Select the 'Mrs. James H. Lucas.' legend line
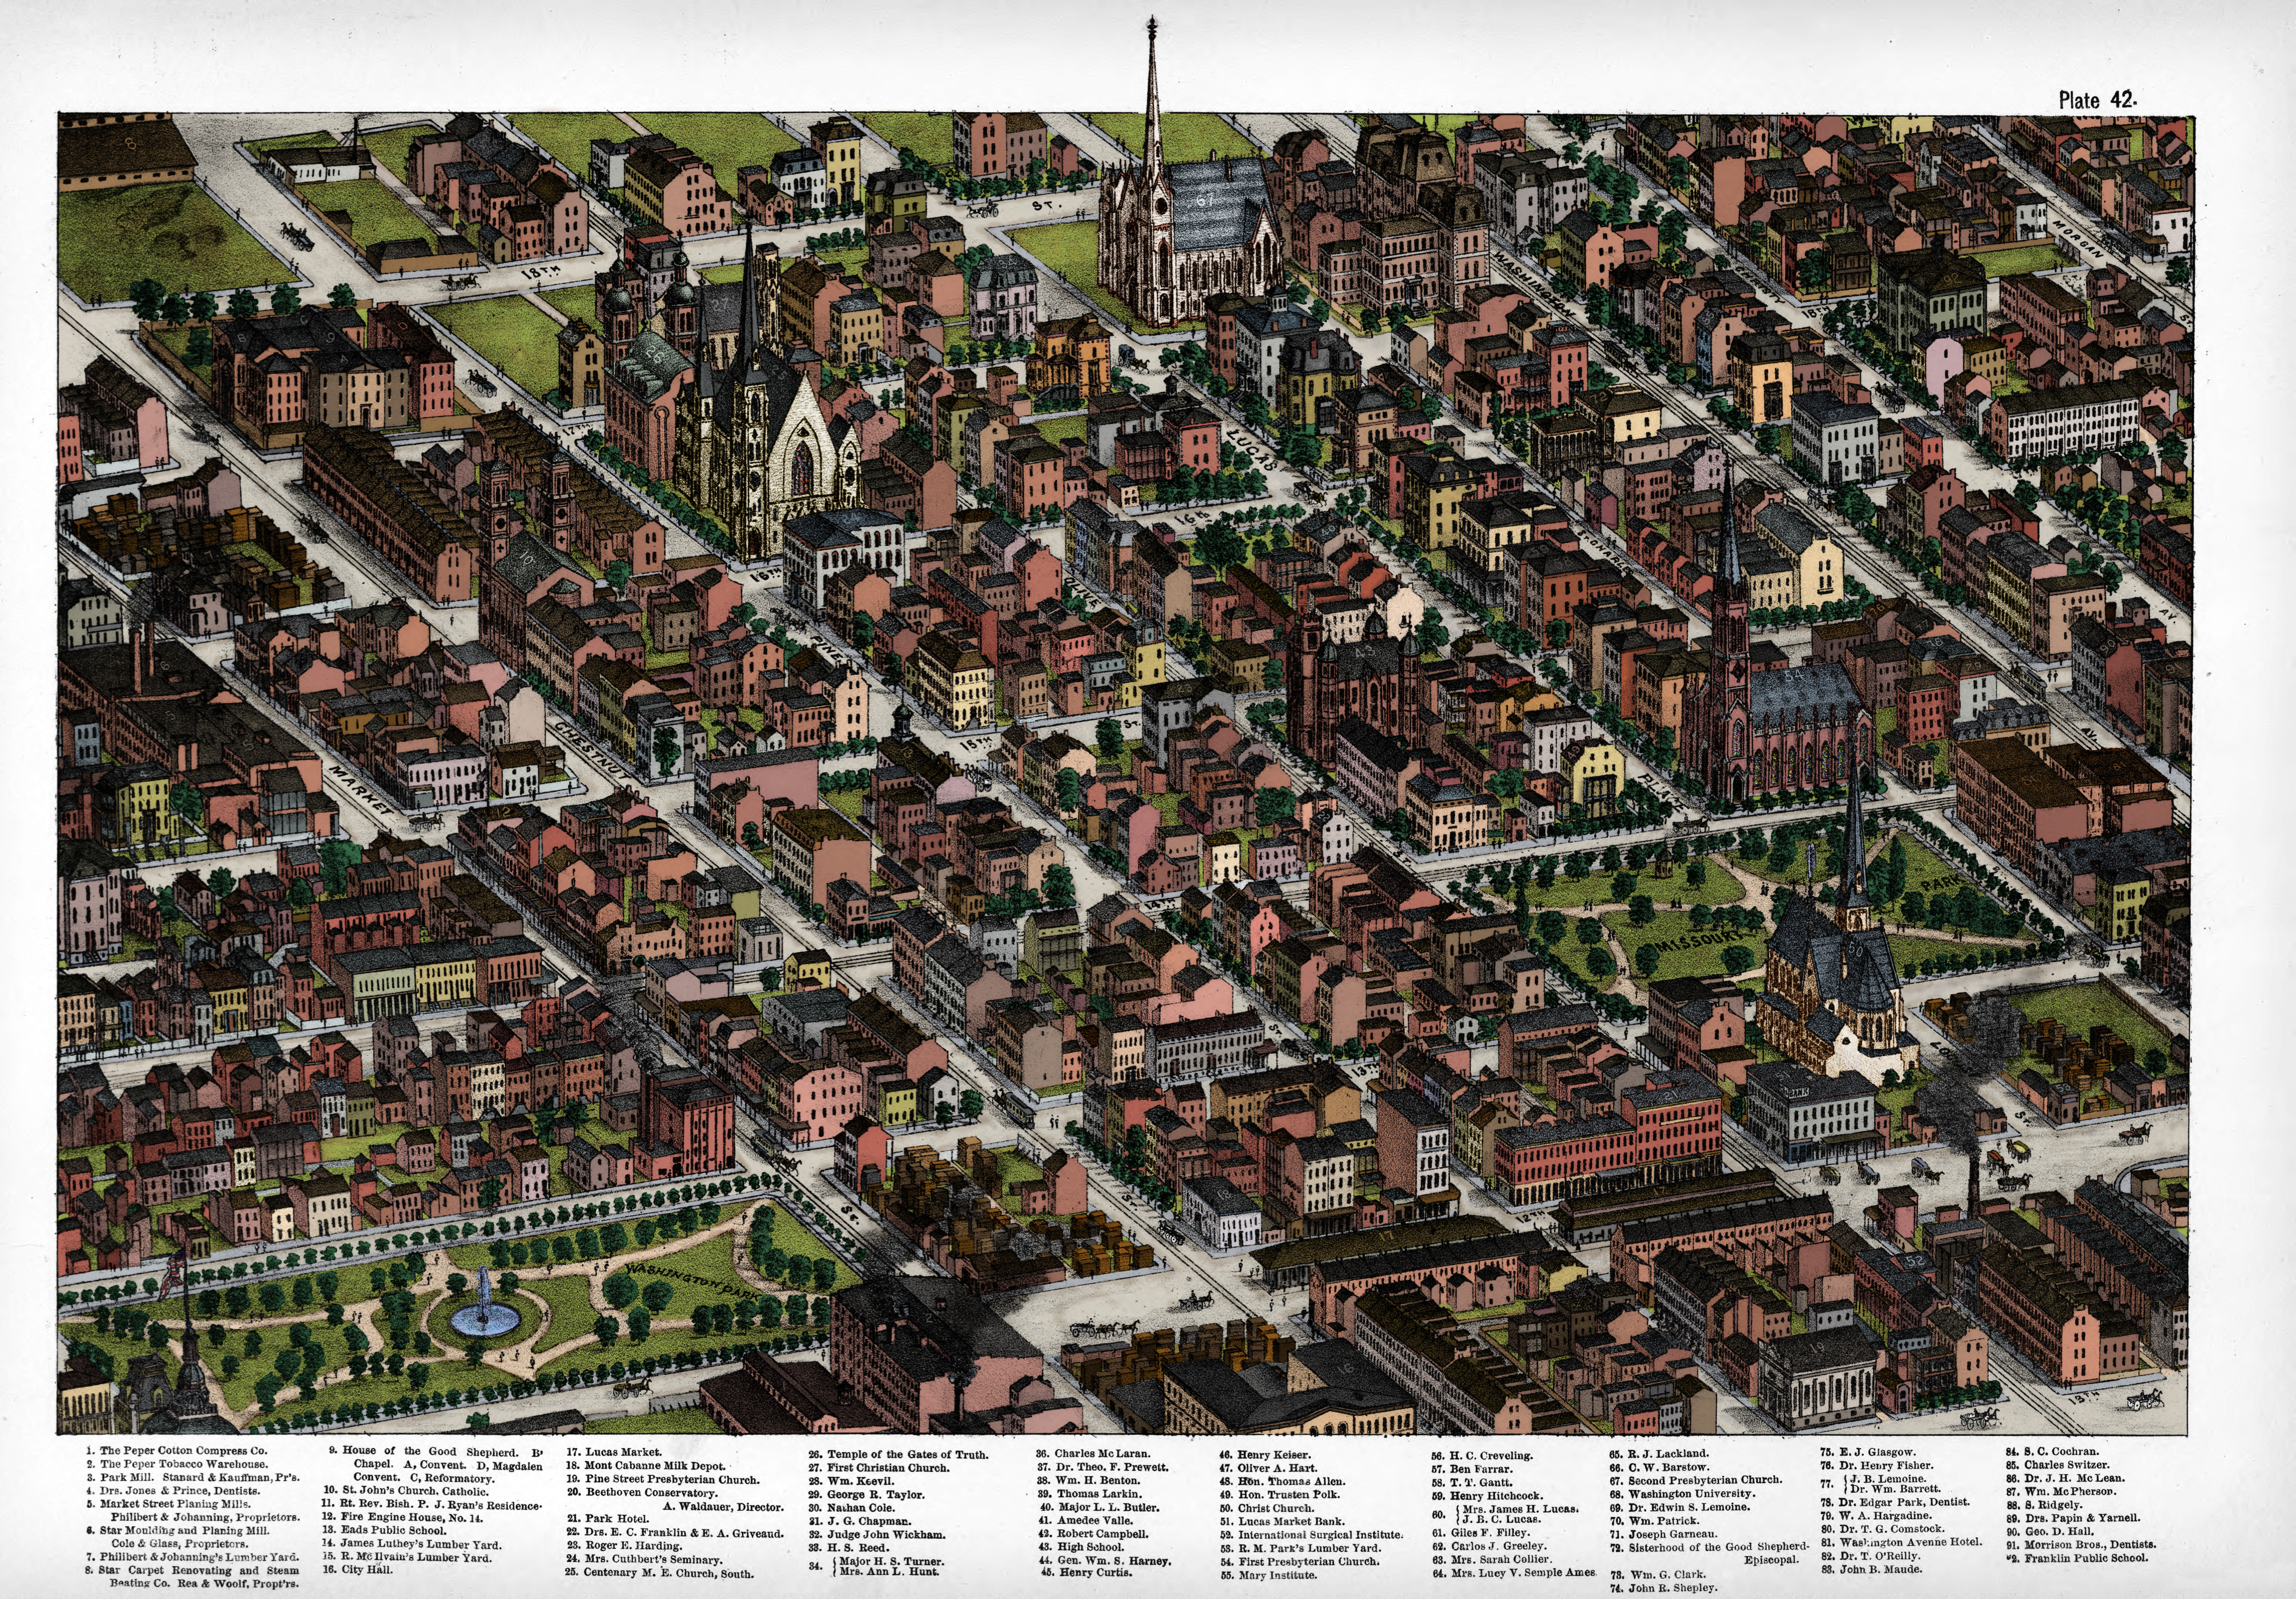Screen dimensions: 2296x1599 point(1521,1509)
